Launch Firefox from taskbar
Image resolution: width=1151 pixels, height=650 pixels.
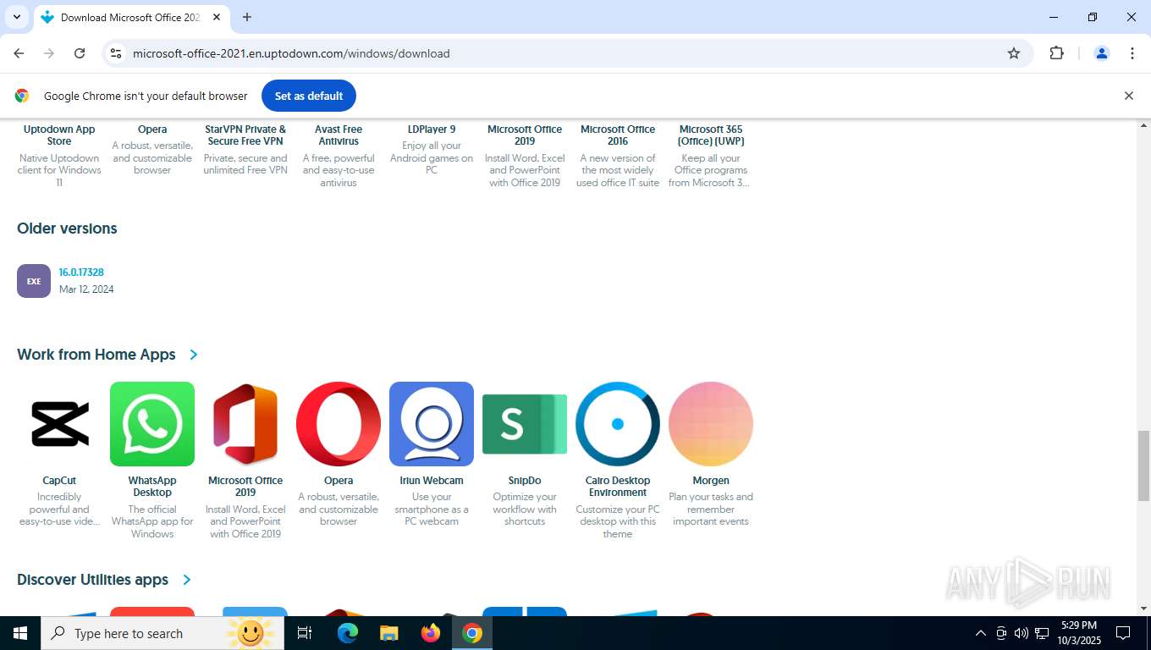coord(431,633)
